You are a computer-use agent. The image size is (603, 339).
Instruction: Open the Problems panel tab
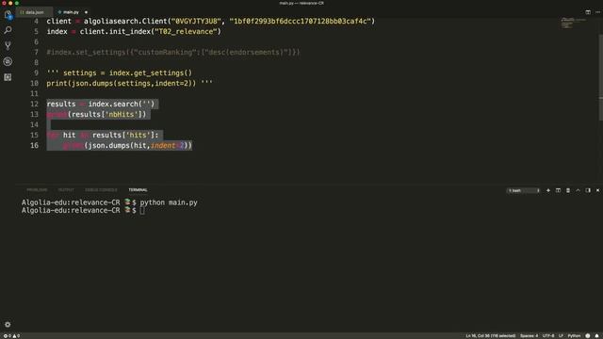(37, 190)
